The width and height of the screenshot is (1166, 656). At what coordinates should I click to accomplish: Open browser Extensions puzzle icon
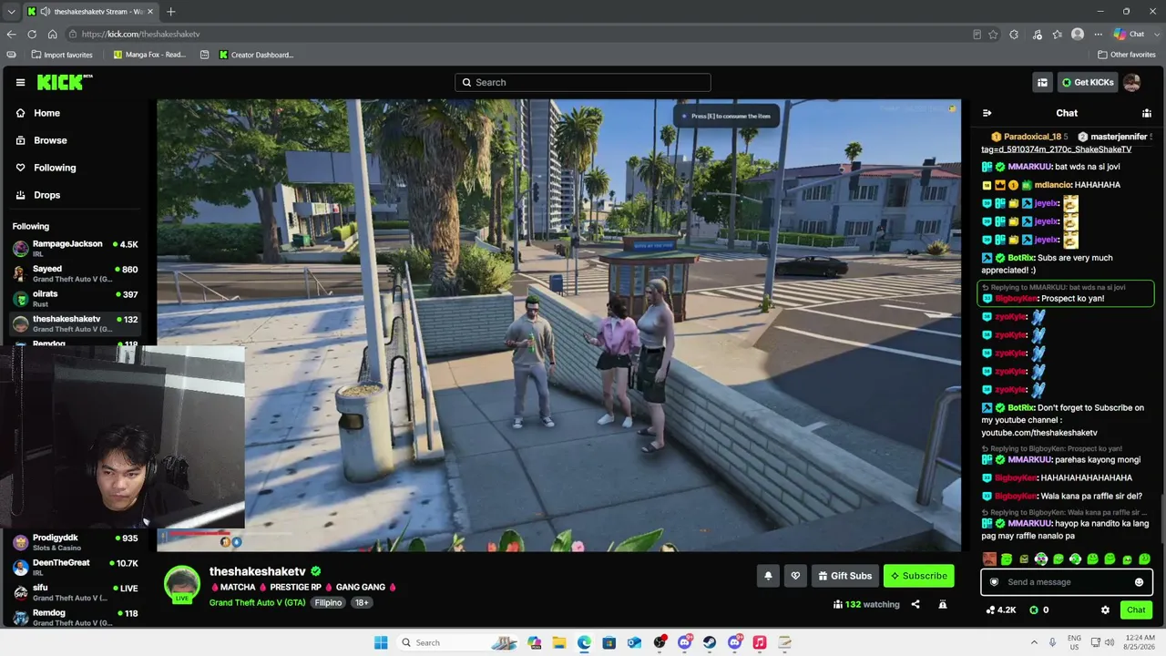[x=1014, y=34]
